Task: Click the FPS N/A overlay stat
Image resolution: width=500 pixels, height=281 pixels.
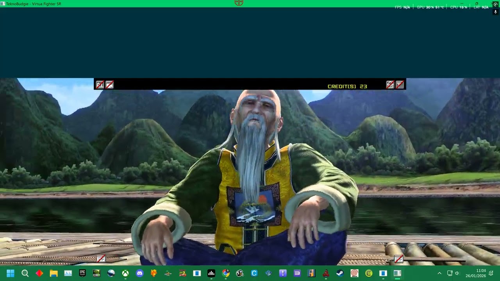Action: point(402,7)
